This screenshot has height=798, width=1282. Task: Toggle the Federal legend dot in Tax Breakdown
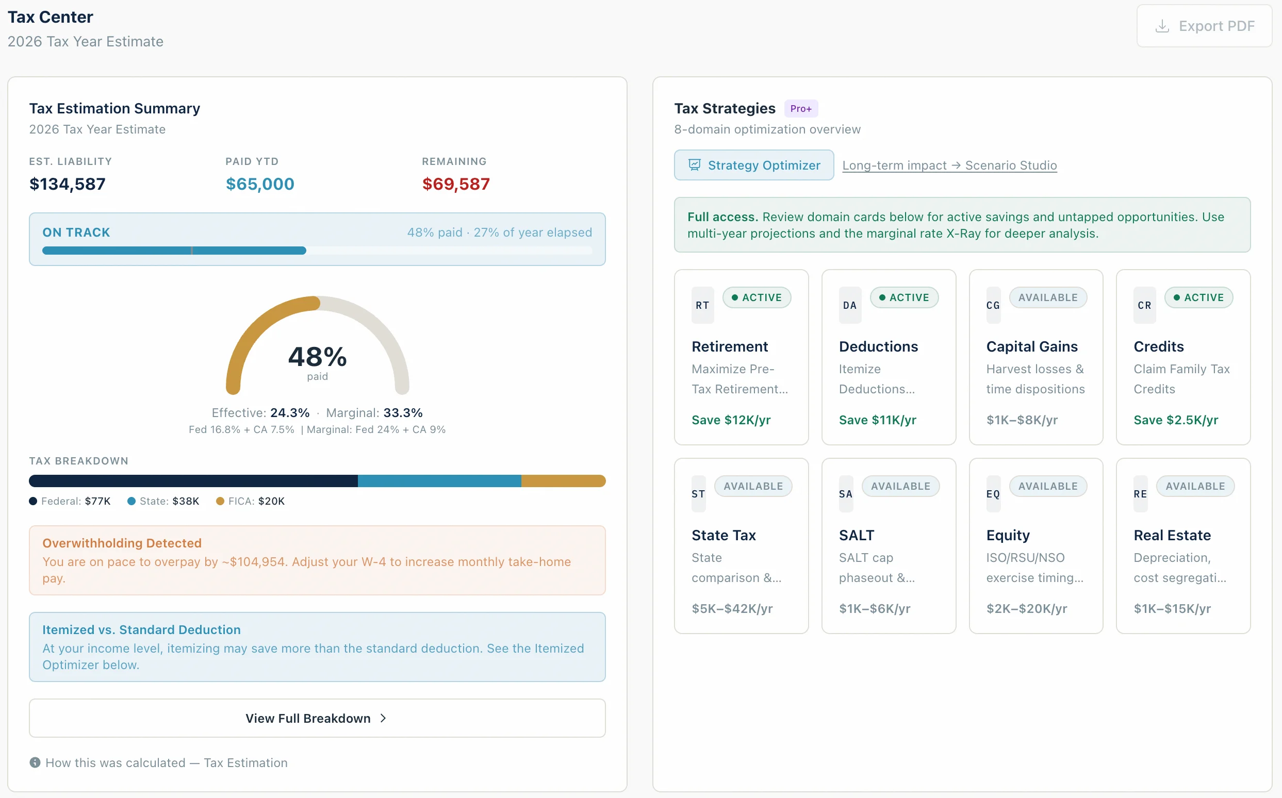[x=32, y=501]
